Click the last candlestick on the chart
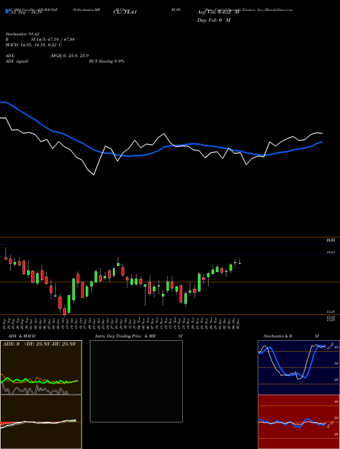340x449 pixels. 239,262
